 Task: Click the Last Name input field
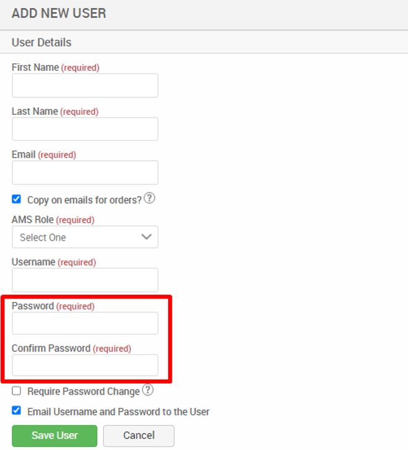(x=85, y=129)
